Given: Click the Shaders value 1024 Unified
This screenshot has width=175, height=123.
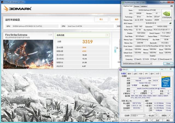Looking at the screenshot, I should pos(141,33).
